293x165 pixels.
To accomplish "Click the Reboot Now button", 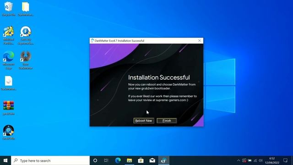I will [x=144, y=121].
